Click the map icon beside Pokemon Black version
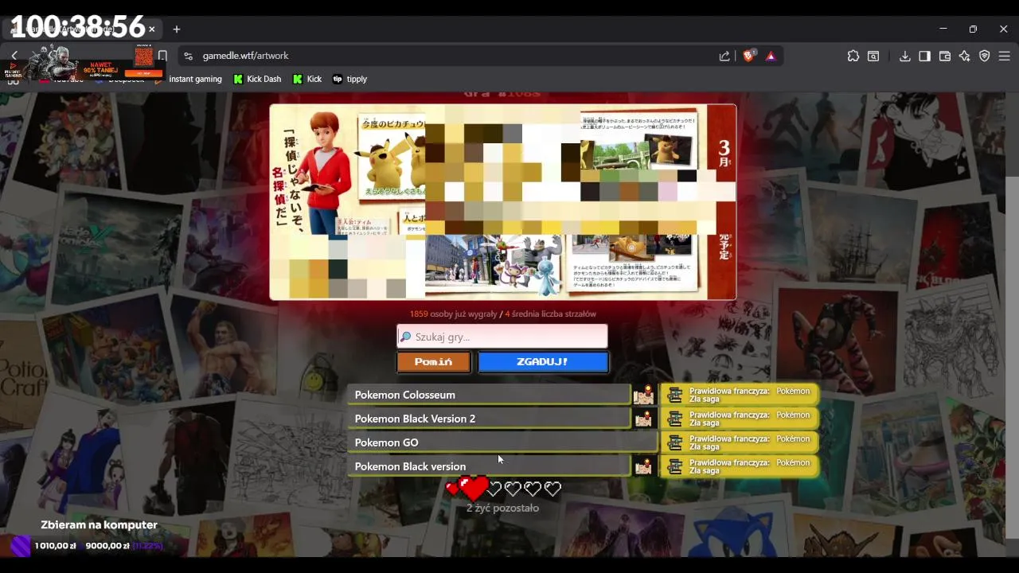 643,466
